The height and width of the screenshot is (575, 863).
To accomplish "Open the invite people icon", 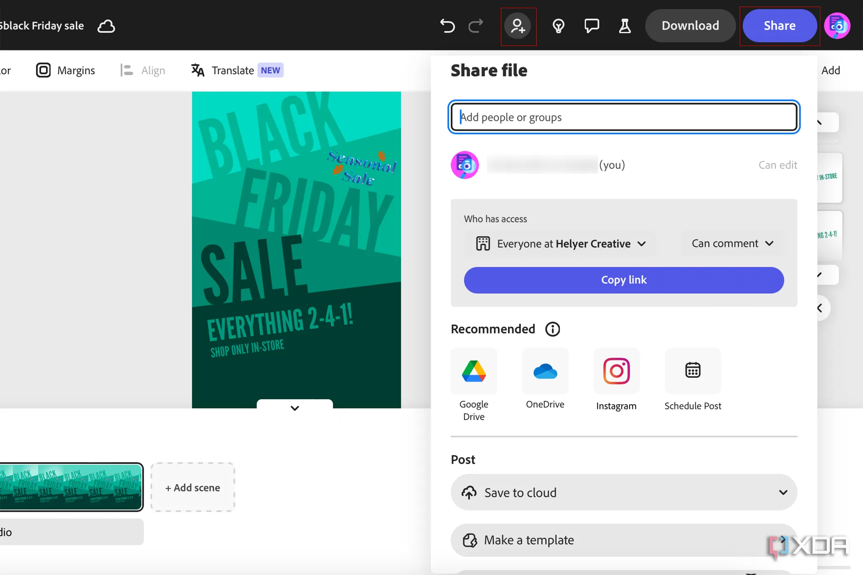I will pyautogui.click(x=518, y=26).
